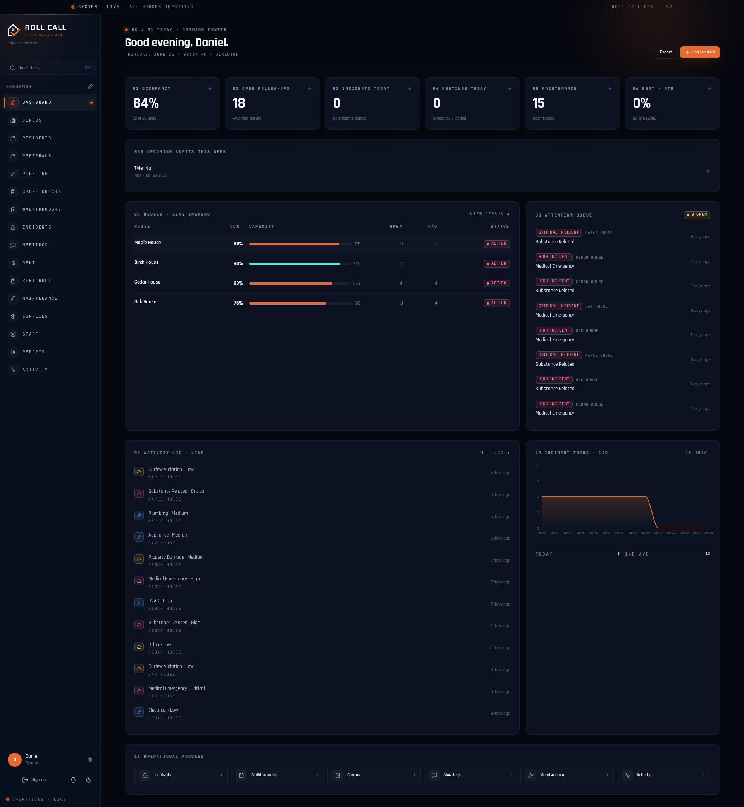Viewport: 744px width, 807px height.
Task: Click Sign out
Action: (35, 779)
